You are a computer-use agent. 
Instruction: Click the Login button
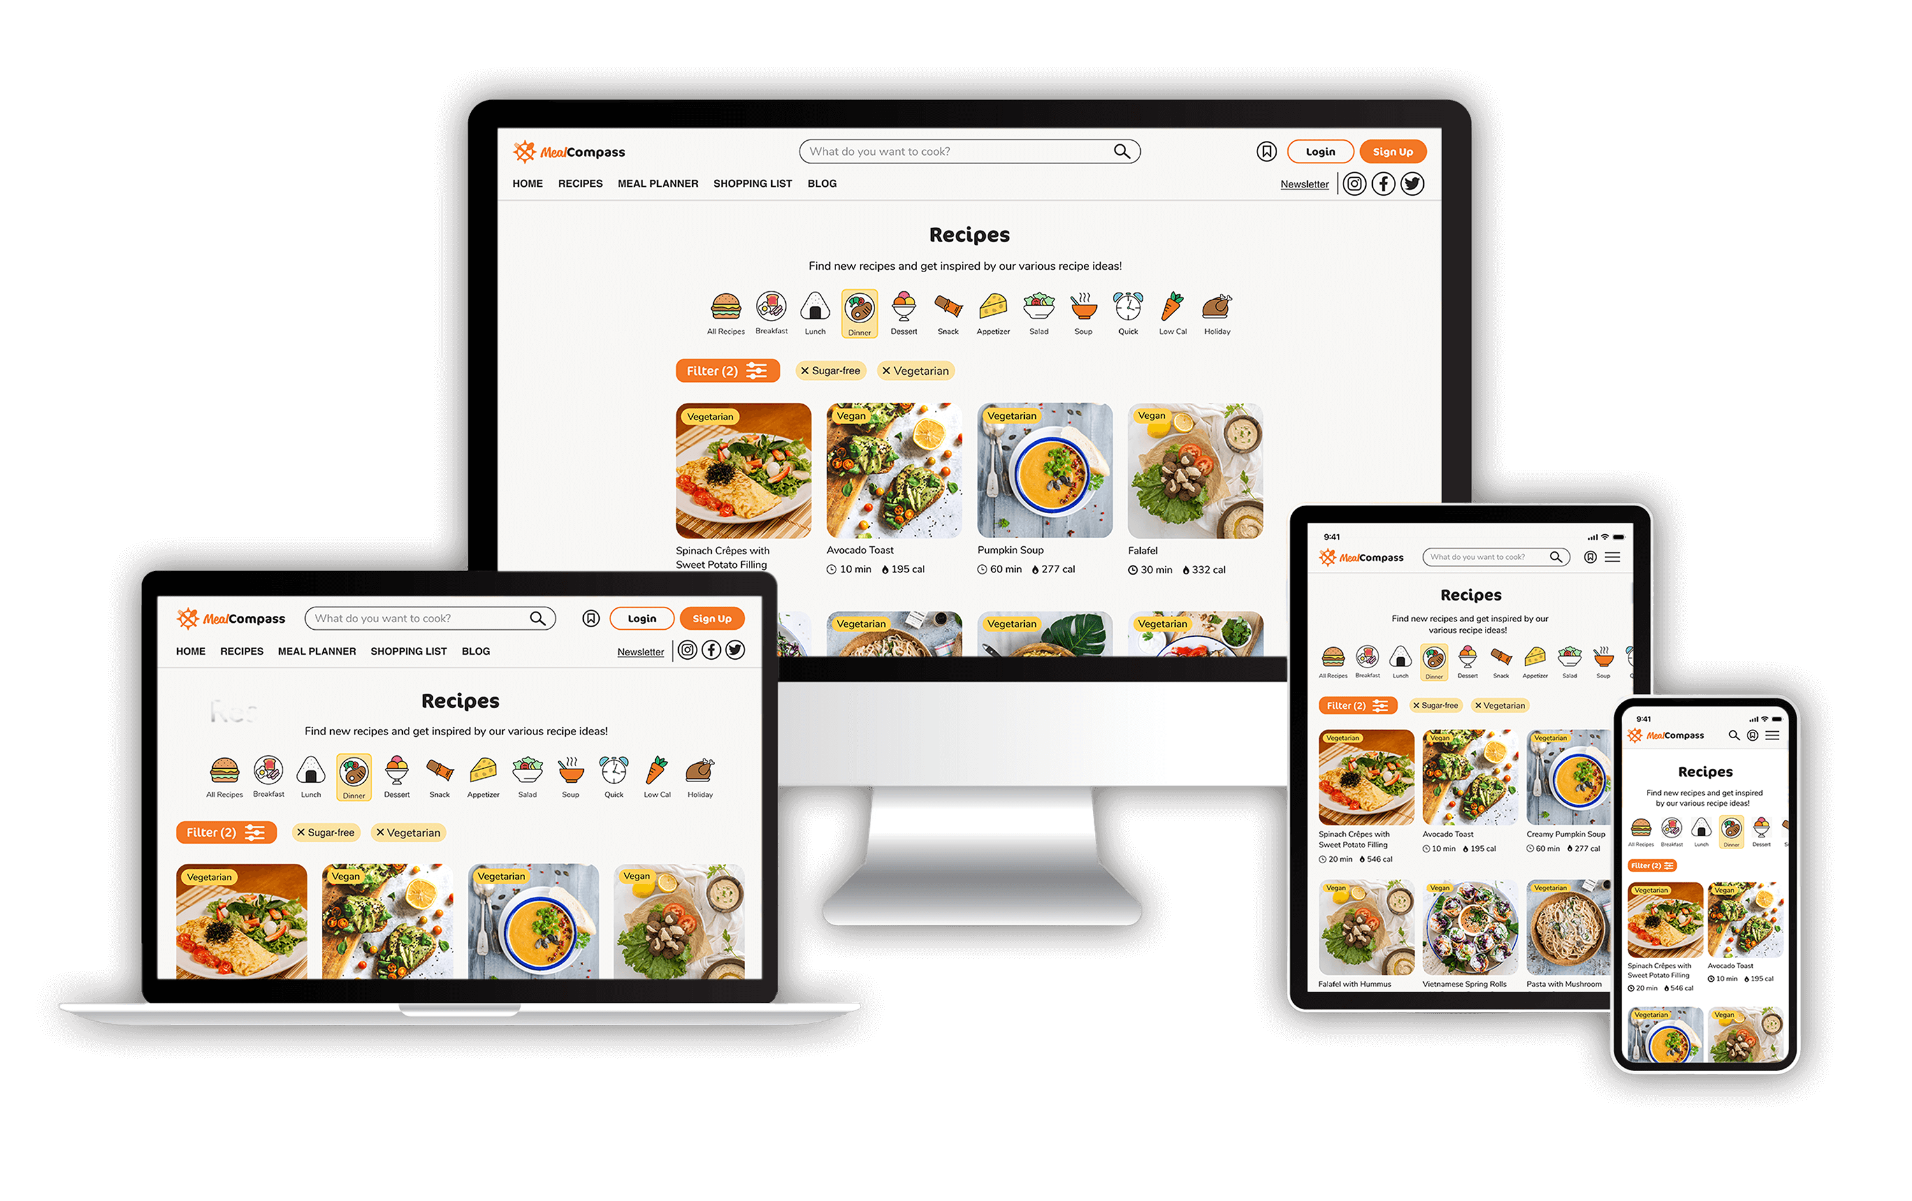[x=1320, y=151]
